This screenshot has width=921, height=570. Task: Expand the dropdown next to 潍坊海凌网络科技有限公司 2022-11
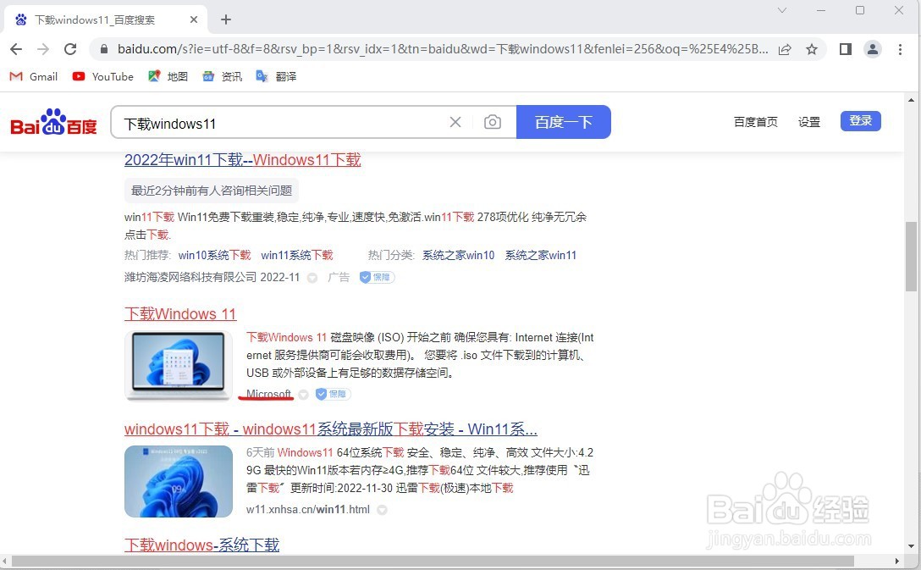(312, 278)
